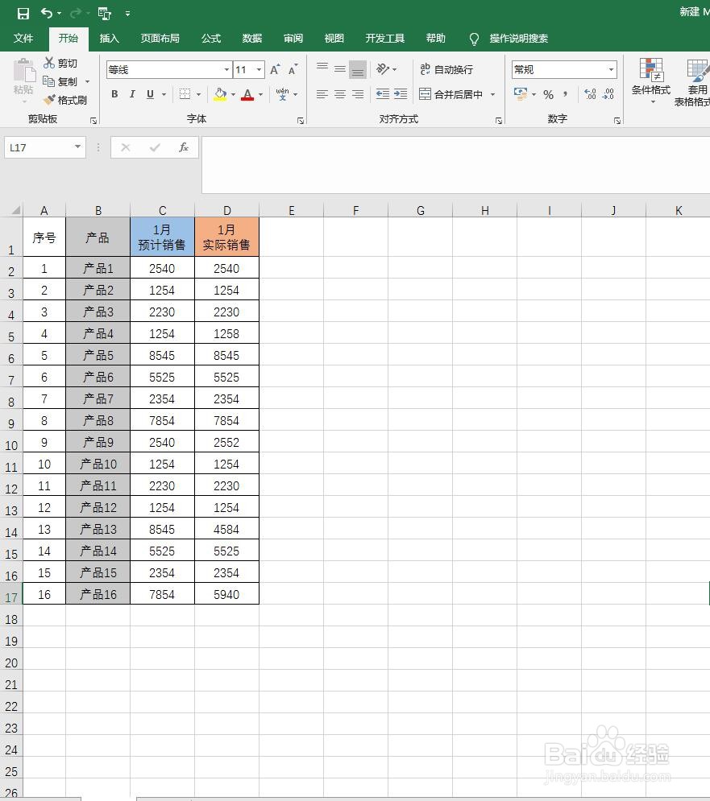Click the formula bar input area
The width and height of the screenshot is (710, 801).
coord(455,164)
